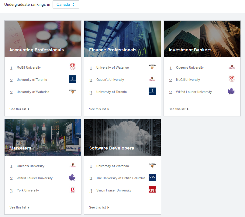Select The University of British Columbia
The width and height of the screenshot is (245, 217).
121,178
